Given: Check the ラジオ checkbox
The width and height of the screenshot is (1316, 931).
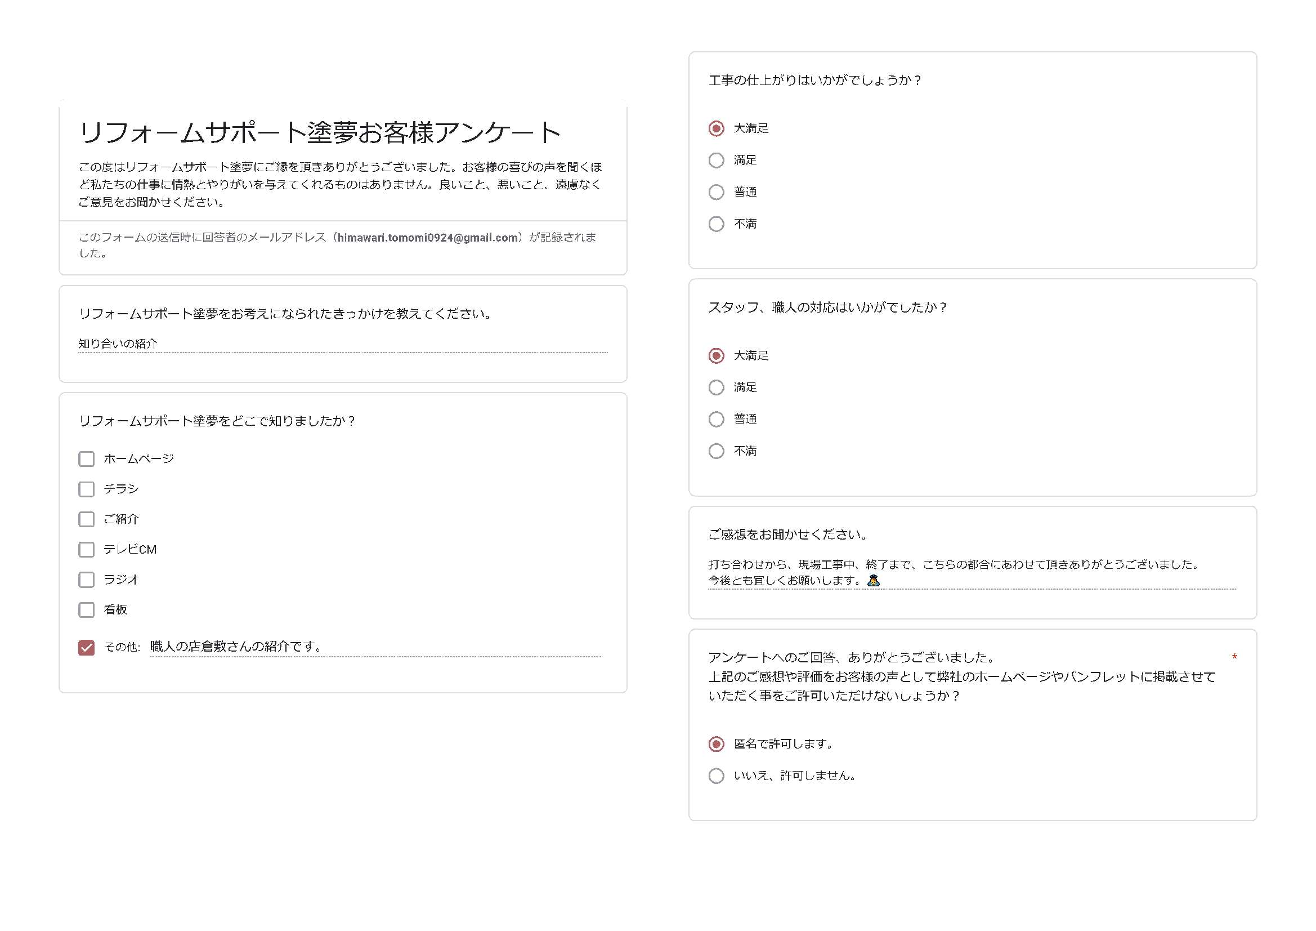Looking at the screenshot, I should point(87,580).
